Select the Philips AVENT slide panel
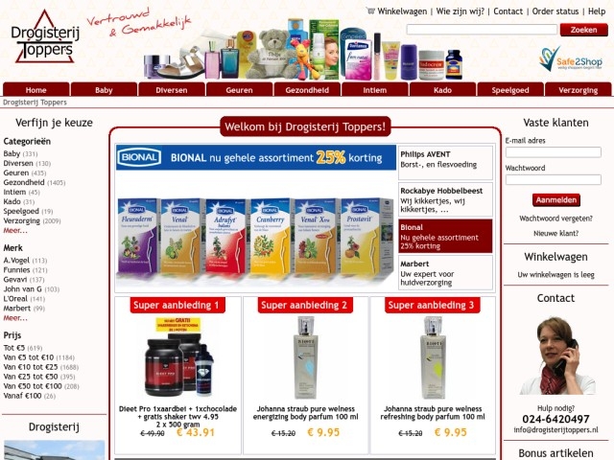This screenshot has width=614, height=460. click(x=445, y=163)
